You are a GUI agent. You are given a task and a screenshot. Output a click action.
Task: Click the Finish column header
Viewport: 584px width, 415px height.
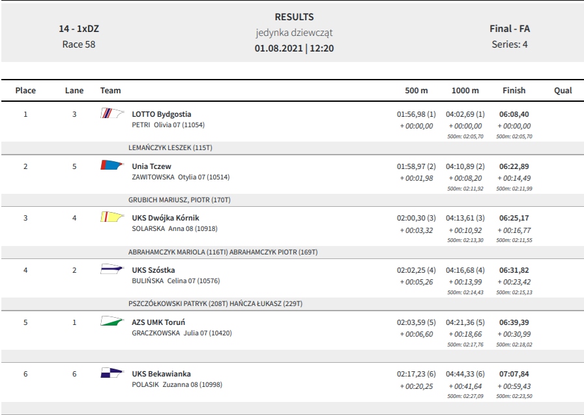[x=514, y=90]
